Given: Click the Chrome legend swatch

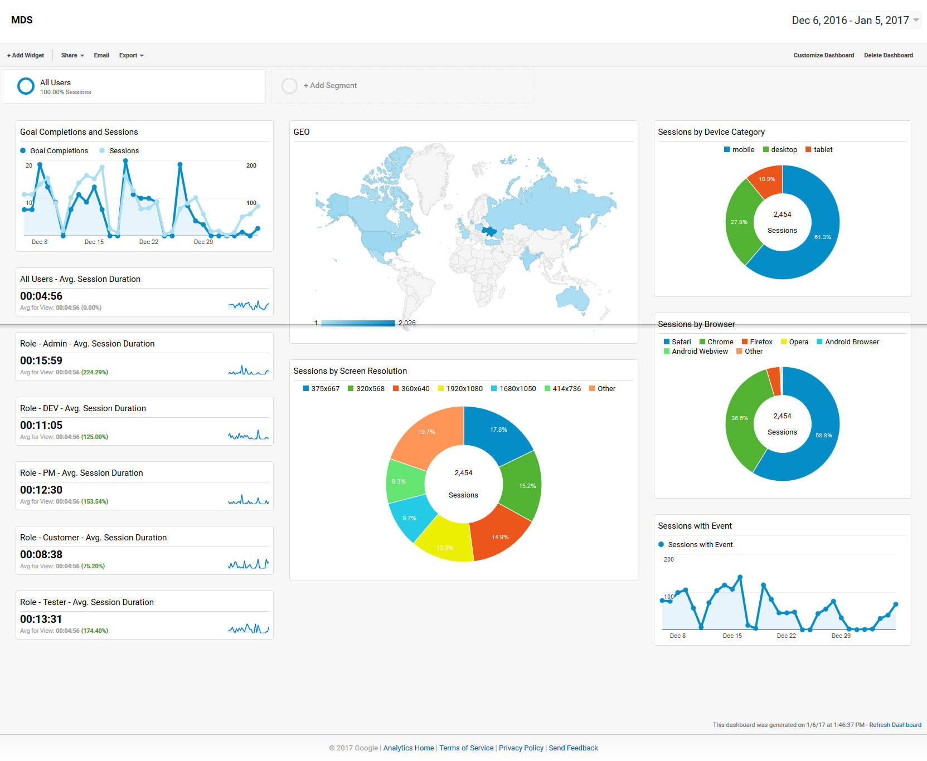Looking at the screenshot, I should 702,342.
